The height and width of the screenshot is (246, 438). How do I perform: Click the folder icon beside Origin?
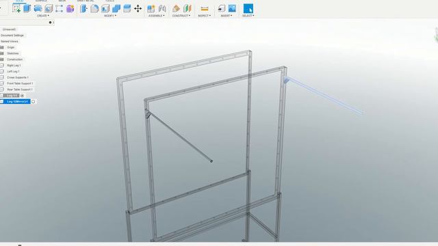2,47
